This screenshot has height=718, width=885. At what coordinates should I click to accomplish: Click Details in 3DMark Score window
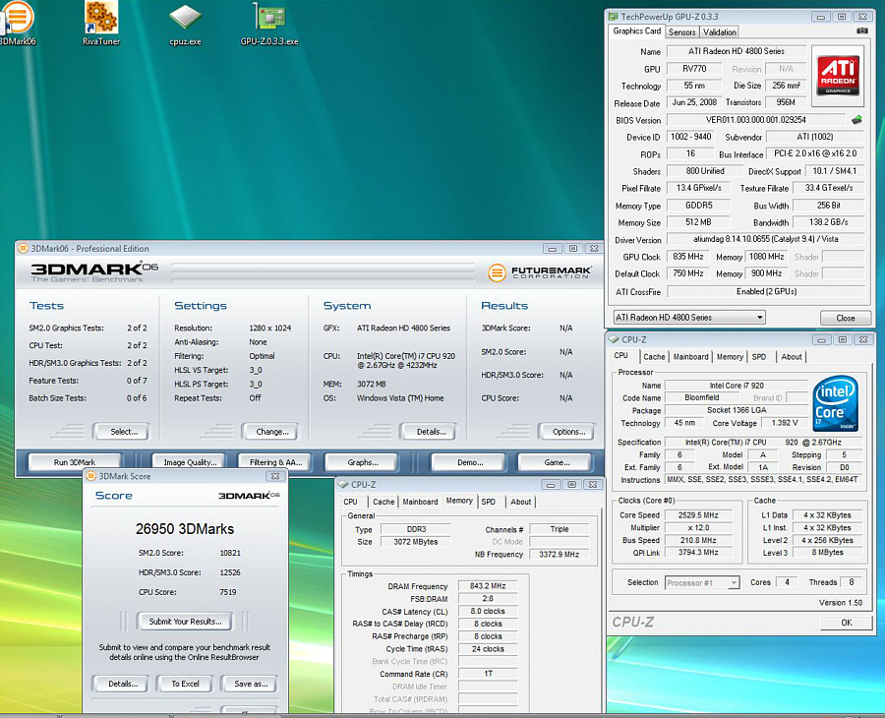click(x=123, y=684)
